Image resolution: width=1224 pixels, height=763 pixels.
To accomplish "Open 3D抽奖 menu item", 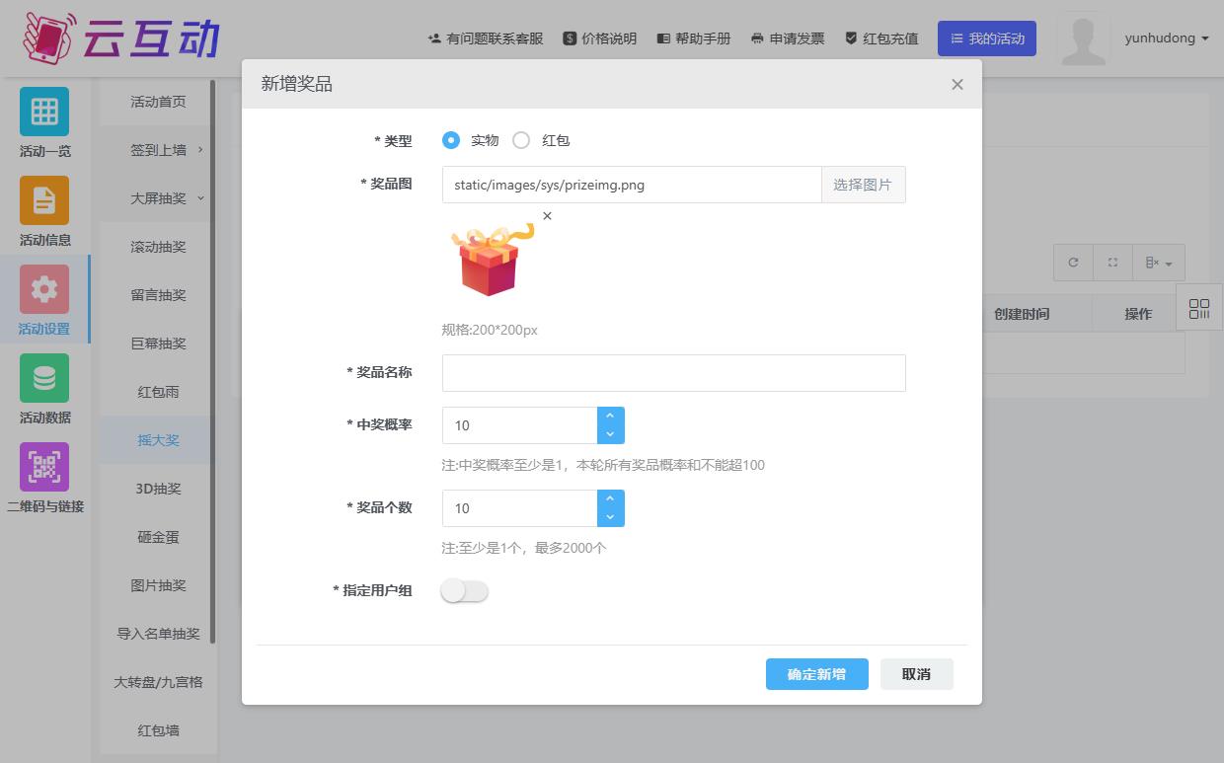I will pos(158,489).
